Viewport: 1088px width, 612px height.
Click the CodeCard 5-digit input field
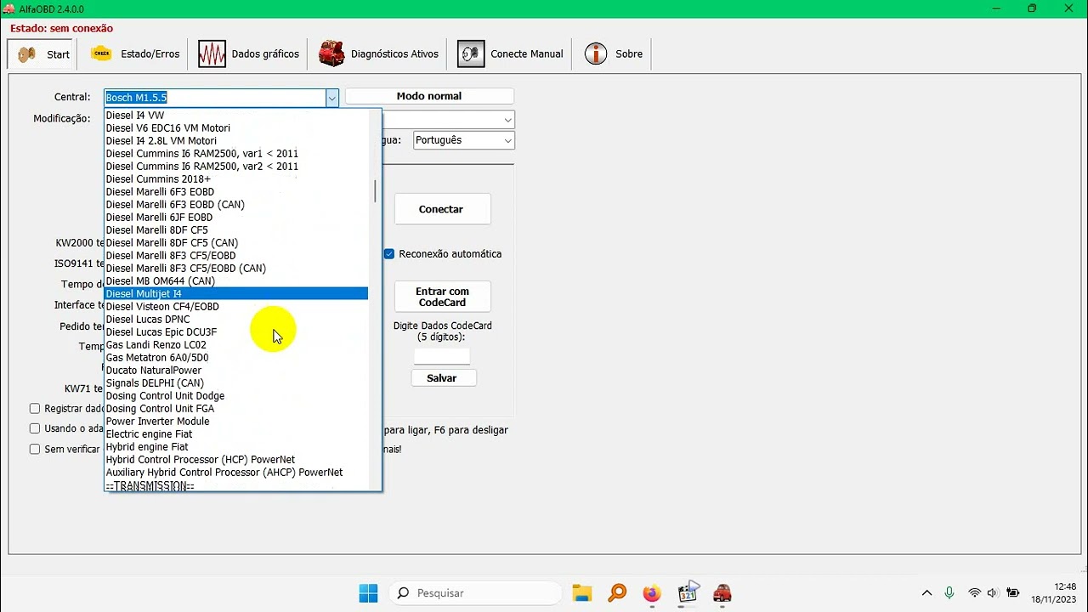(442, 356)
